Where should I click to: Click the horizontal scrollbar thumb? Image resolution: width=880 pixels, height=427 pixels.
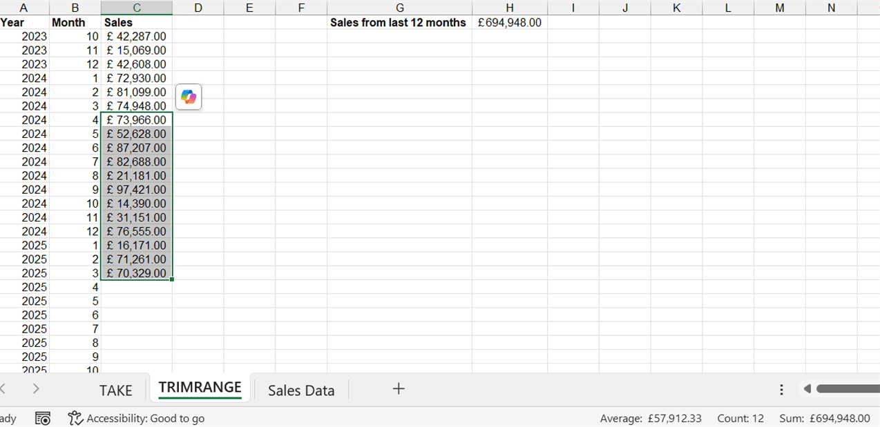point(848,389)
